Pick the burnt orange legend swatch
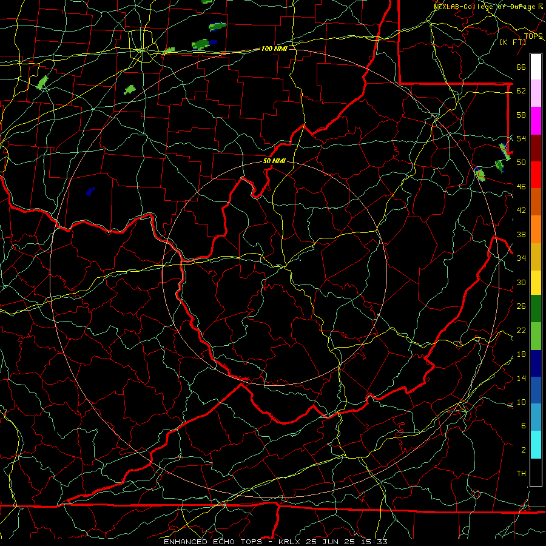This screenshot has width=546, height=546. click(536, 202)
